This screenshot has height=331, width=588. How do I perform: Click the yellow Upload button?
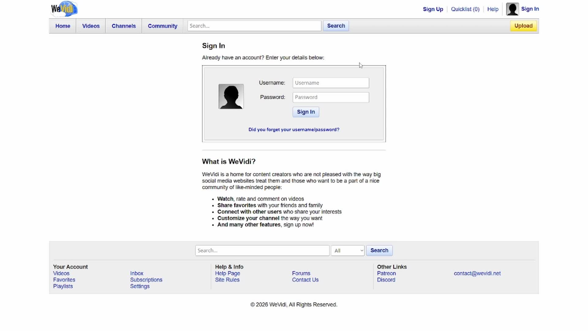pos(523,26)
